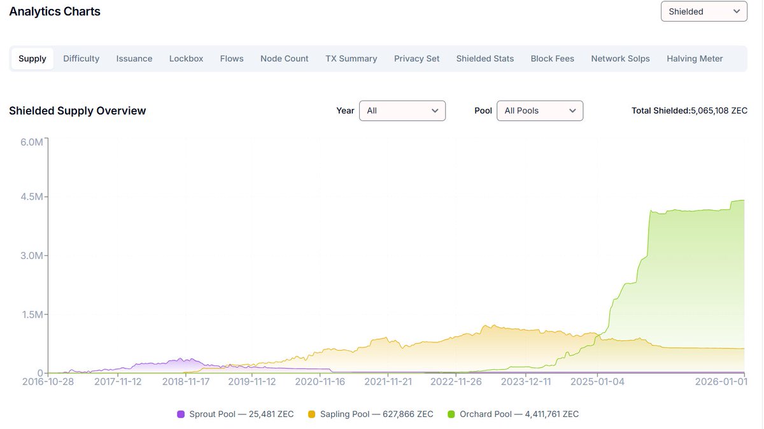The image size is (764, 429).
Task: Click the 2023-12-11 x-axis date label
Action: pos(525,382)
